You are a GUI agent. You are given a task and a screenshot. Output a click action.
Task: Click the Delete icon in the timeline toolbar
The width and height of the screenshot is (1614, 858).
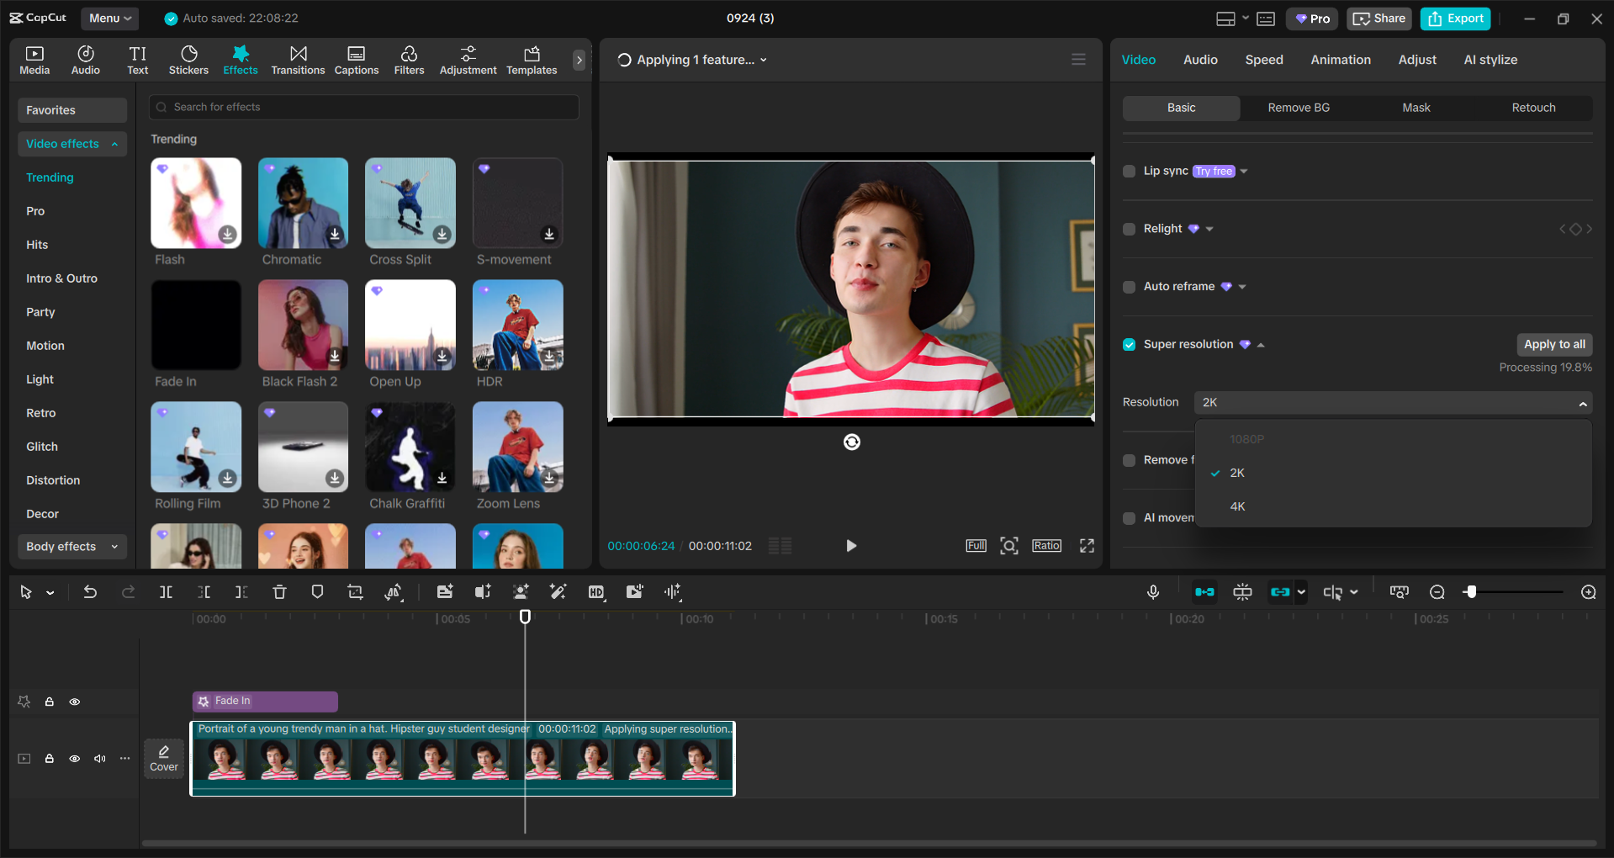(279, 591)
